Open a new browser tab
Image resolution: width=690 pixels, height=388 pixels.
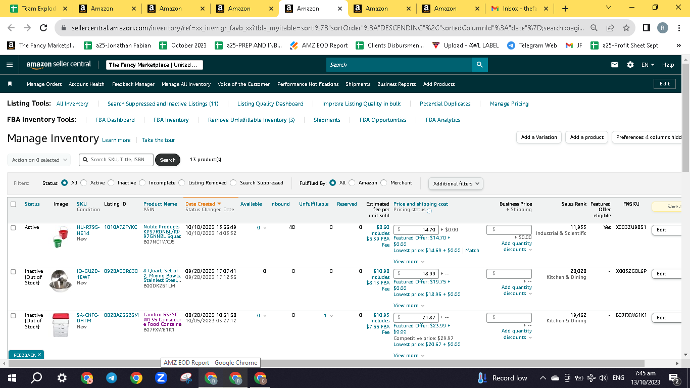click(565, 9)
